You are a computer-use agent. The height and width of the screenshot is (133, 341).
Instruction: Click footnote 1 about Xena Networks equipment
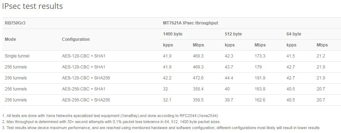click(110, 116)
